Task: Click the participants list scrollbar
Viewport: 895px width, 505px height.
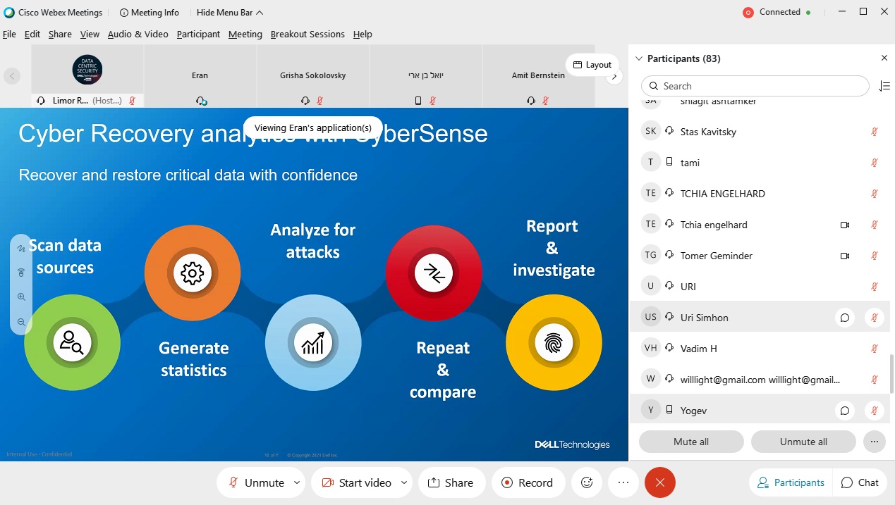Action: (x=891, y=373)
